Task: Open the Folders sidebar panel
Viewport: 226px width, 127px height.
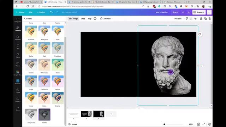Action: pos(18,99)
